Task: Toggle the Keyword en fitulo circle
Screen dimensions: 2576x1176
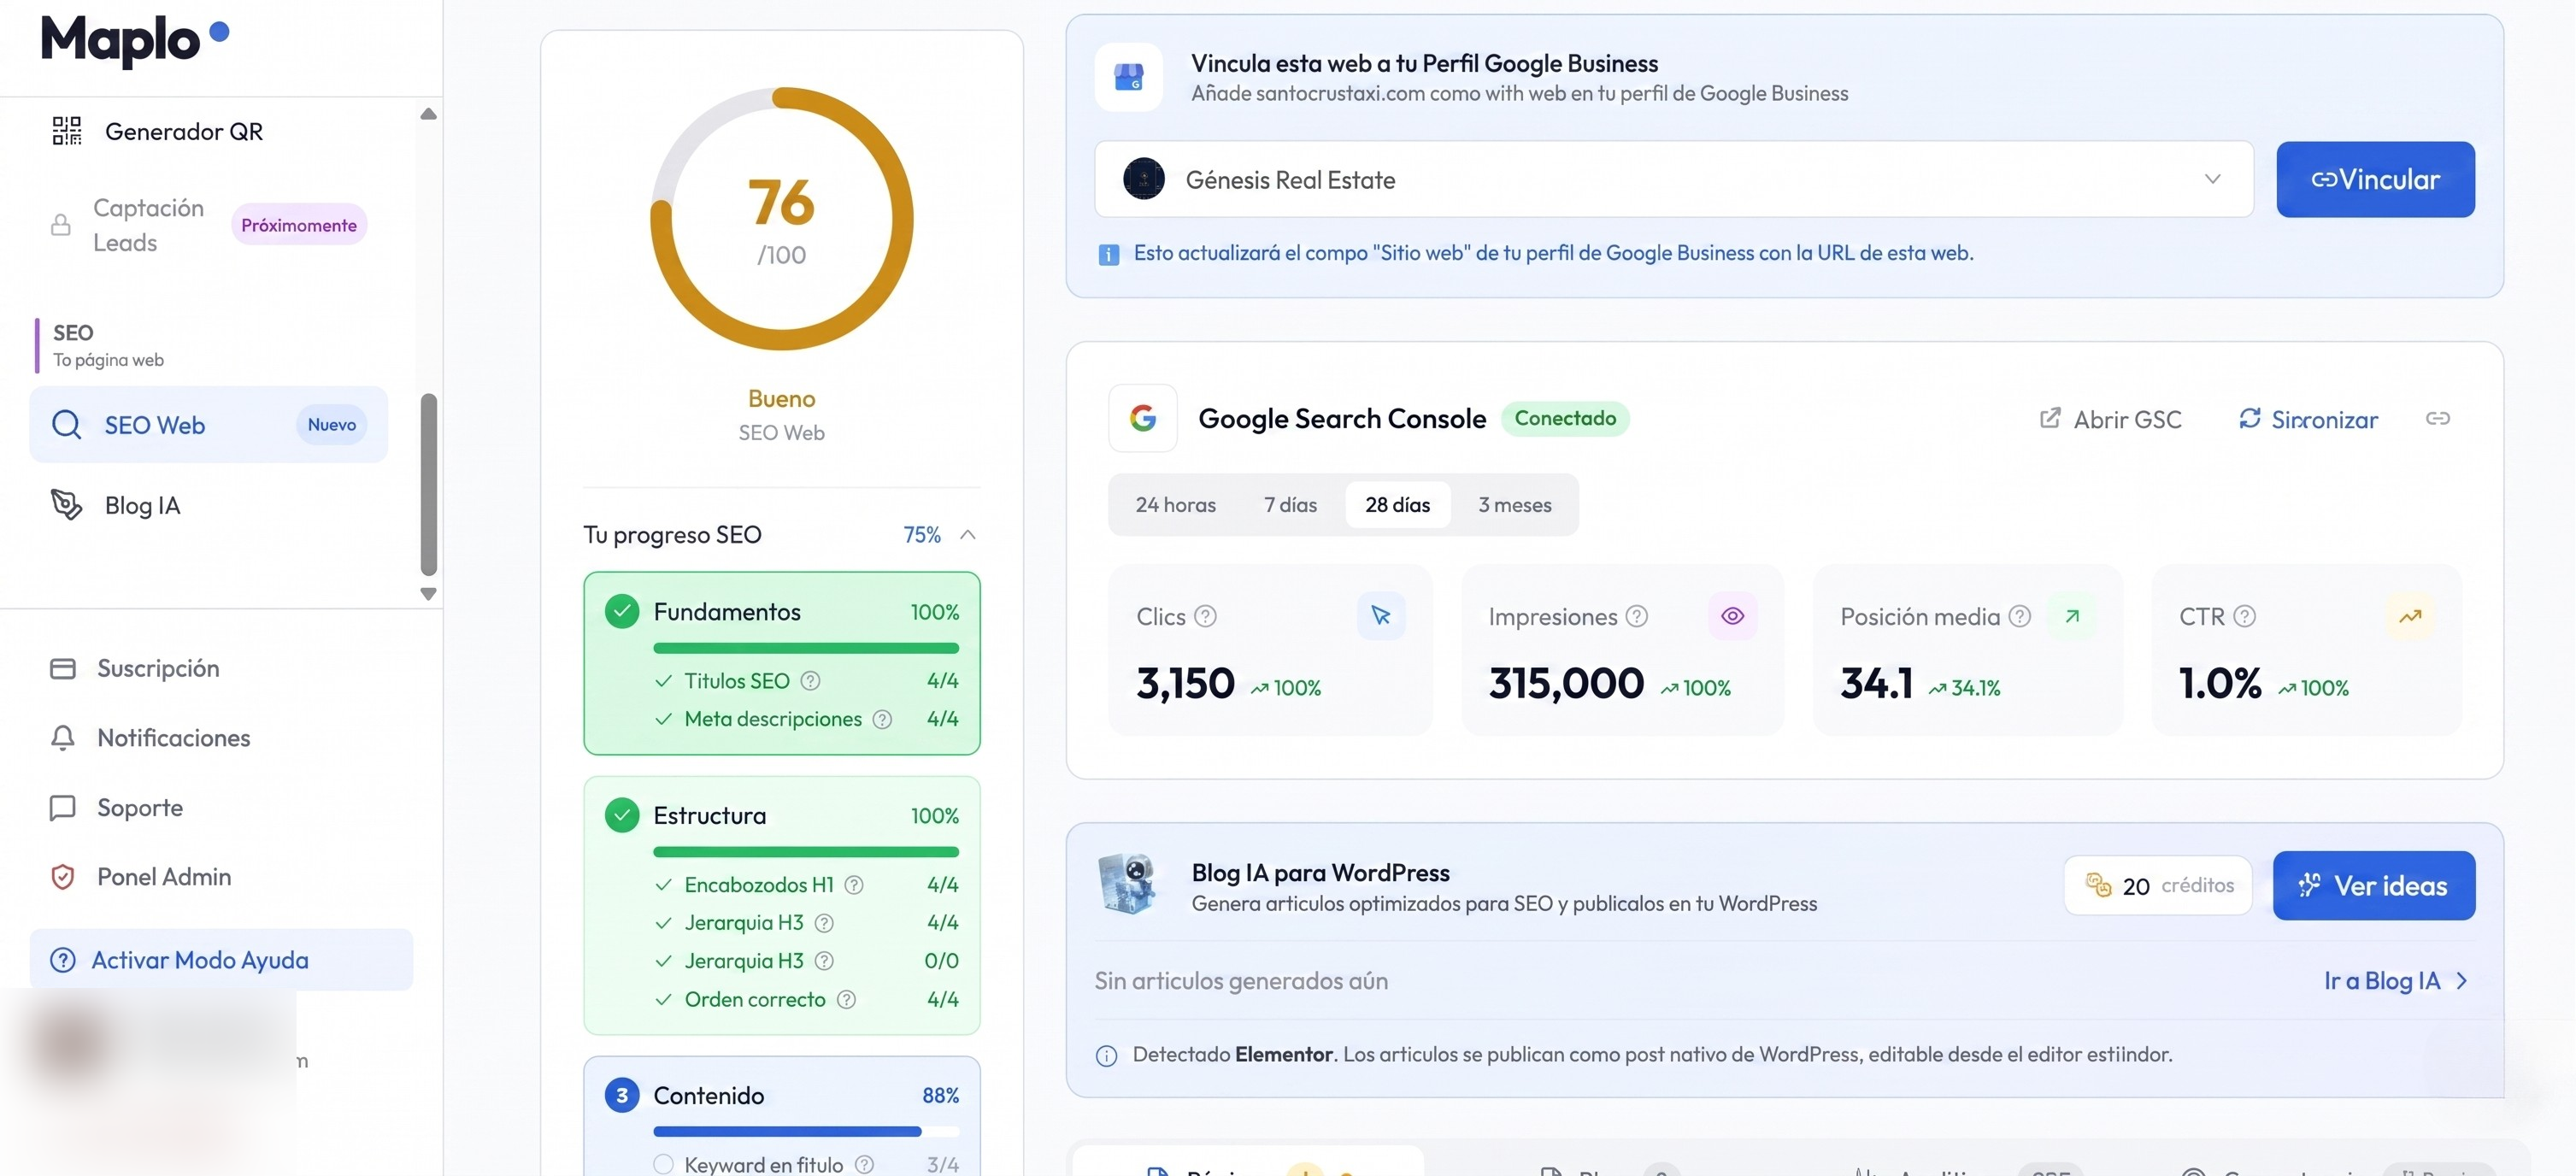Action: click(x=663, y=1165)
